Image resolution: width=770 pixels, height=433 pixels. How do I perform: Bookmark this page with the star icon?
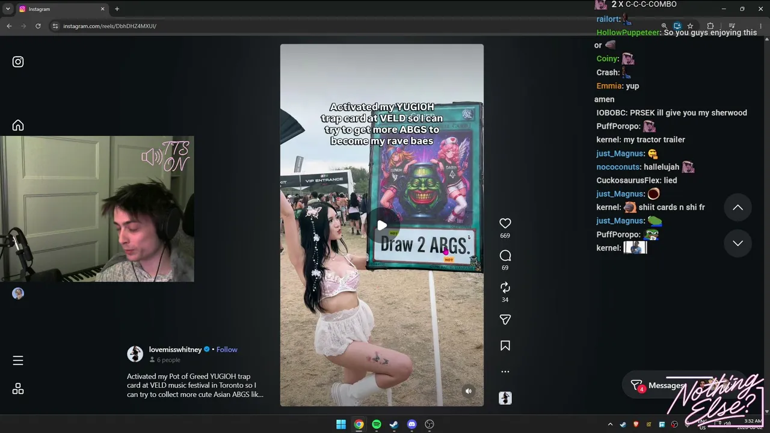[690, 26]
